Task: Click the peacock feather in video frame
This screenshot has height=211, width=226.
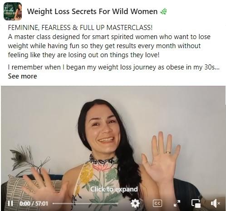Action: (23, 159)
